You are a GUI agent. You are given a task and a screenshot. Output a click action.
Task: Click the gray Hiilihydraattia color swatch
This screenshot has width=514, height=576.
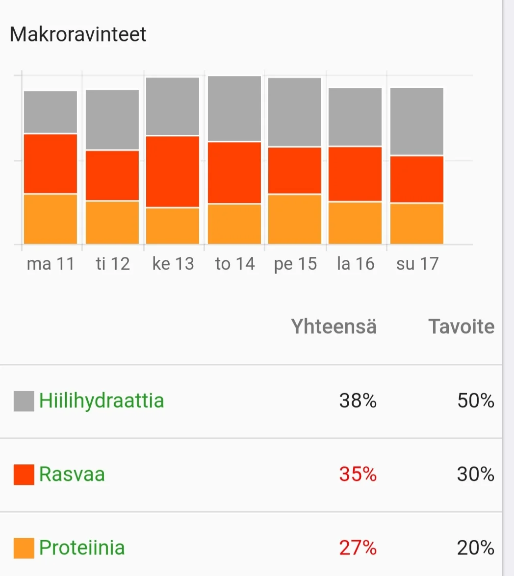(x=24, y=401)
